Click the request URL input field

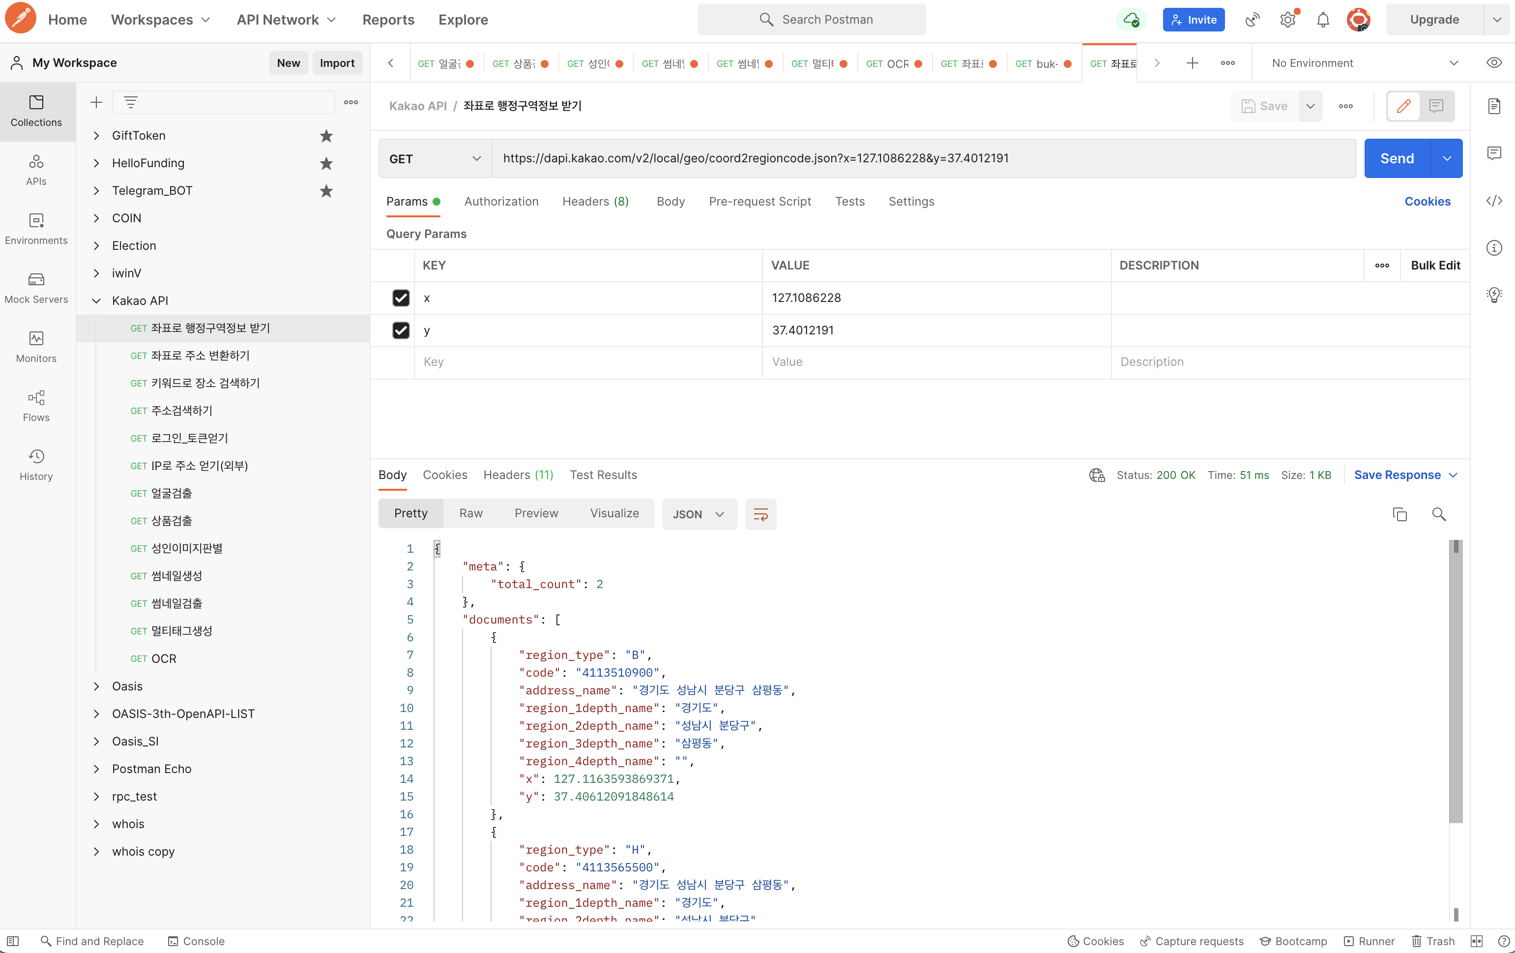[x=924, y=159]
